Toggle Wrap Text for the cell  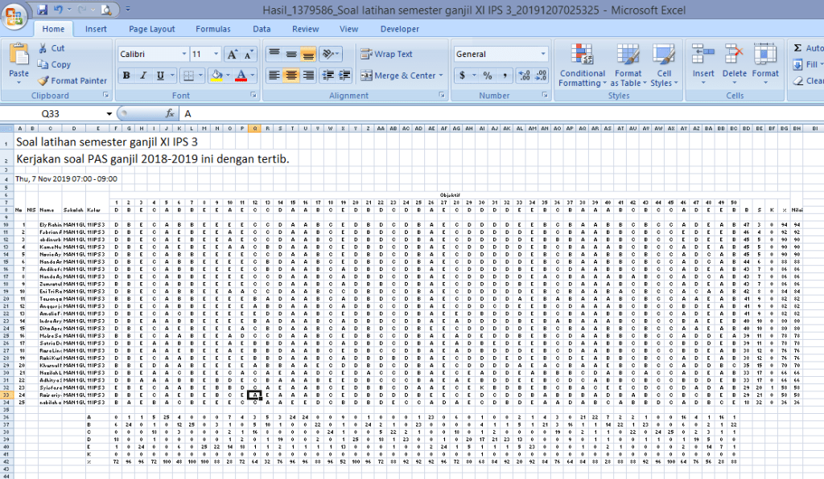tap(386, 55)
